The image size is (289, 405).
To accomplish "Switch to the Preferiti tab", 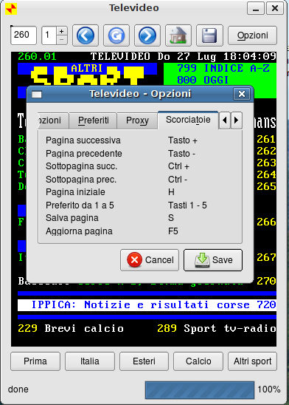I will tap(93, 120).
